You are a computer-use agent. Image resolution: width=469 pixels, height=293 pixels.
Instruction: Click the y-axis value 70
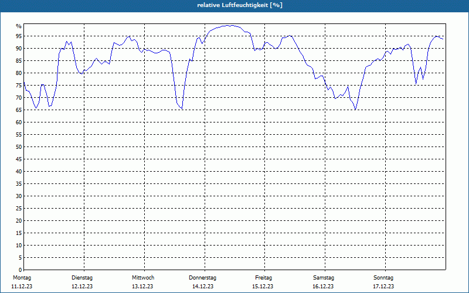click(x=19, y=98)
